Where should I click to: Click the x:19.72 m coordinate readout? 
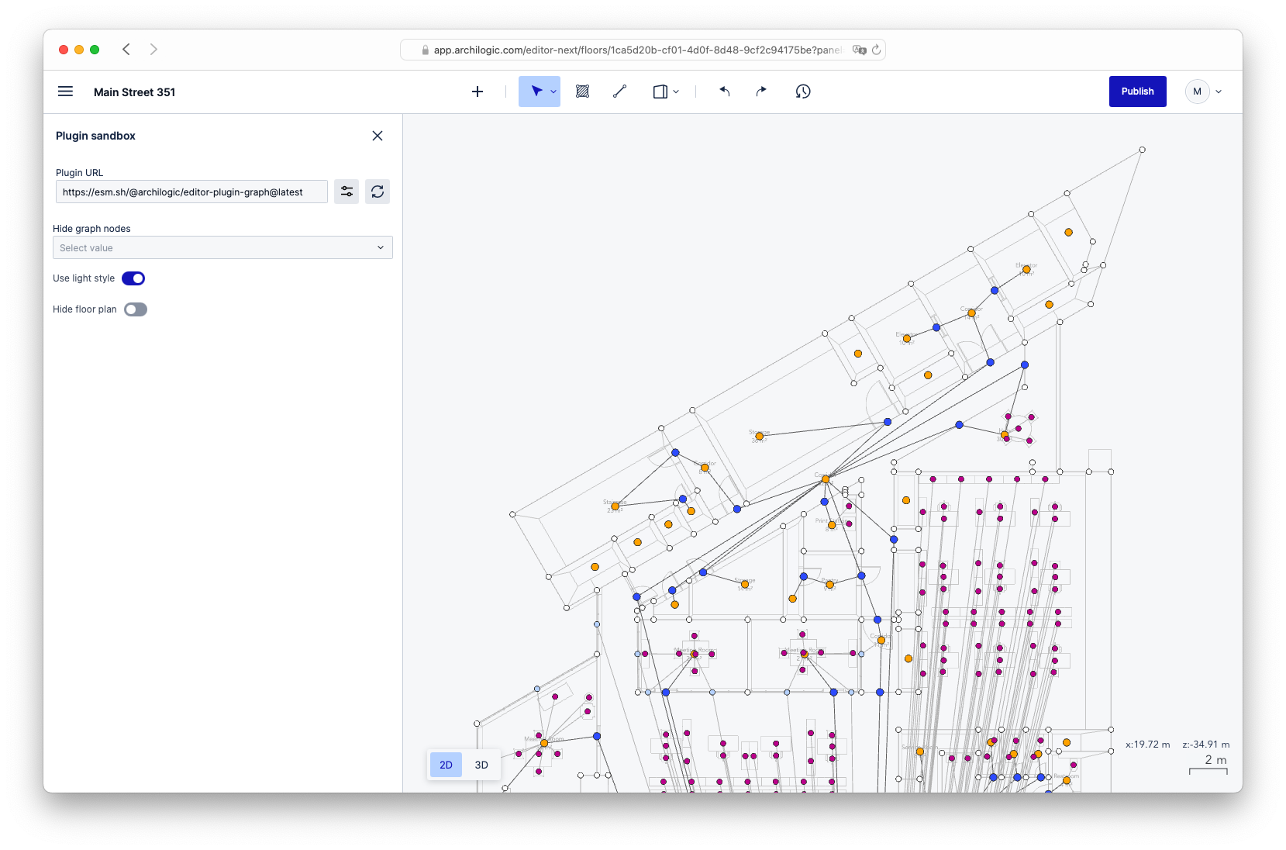pos(1148,745)
